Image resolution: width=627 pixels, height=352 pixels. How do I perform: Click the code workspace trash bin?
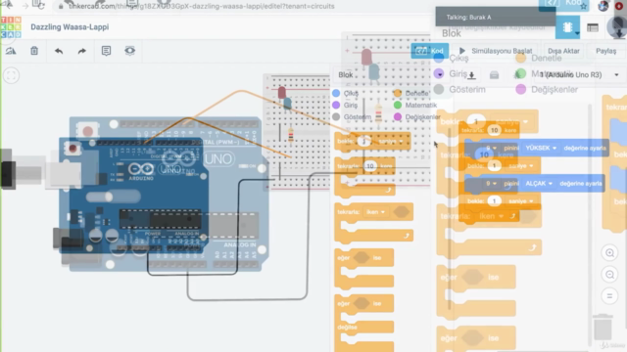click(x=603, y=327)
